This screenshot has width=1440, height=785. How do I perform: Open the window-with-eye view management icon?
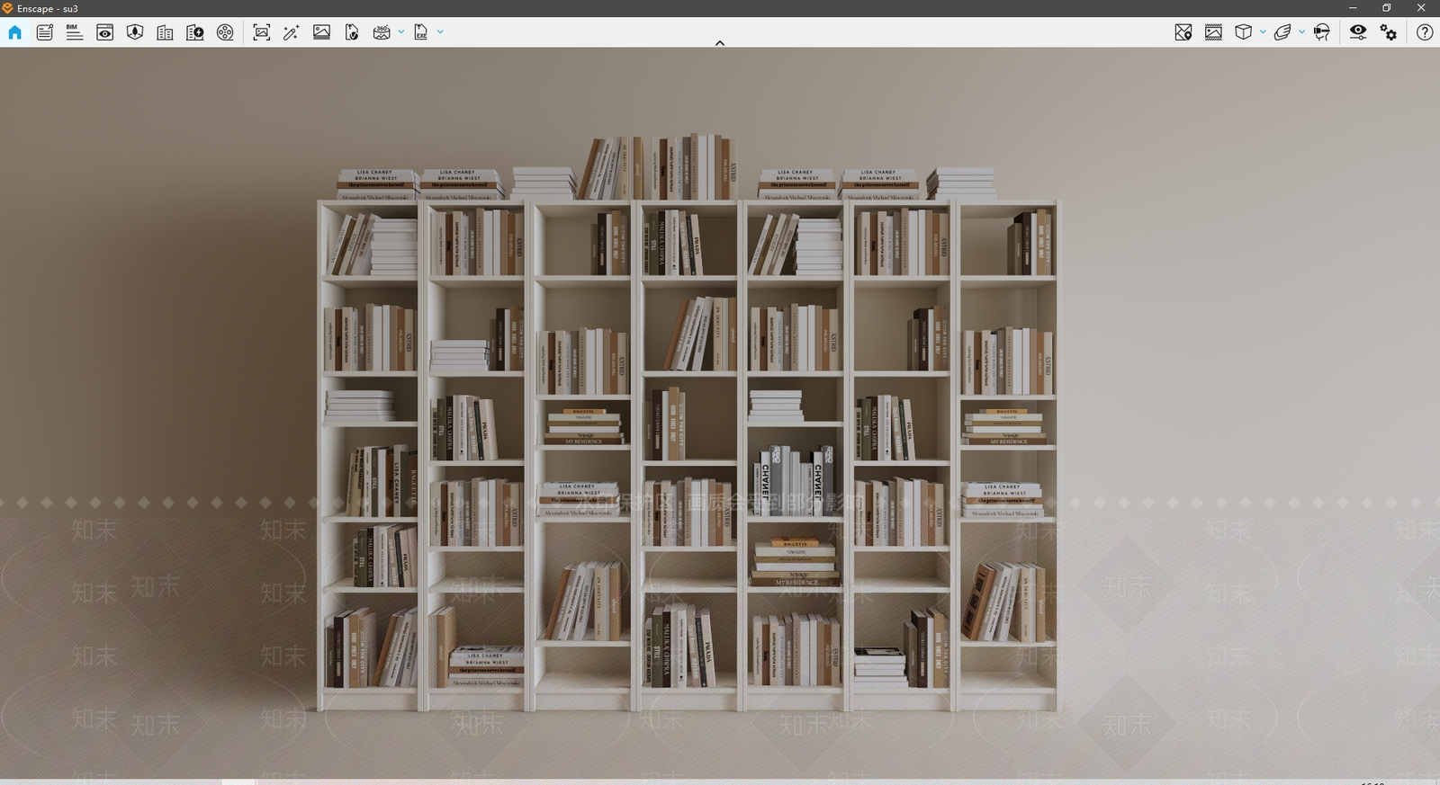click(104, 32)
